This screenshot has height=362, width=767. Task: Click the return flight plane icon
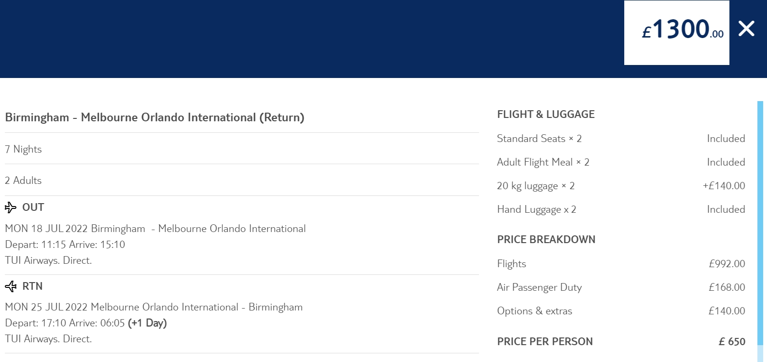(11, 286)
